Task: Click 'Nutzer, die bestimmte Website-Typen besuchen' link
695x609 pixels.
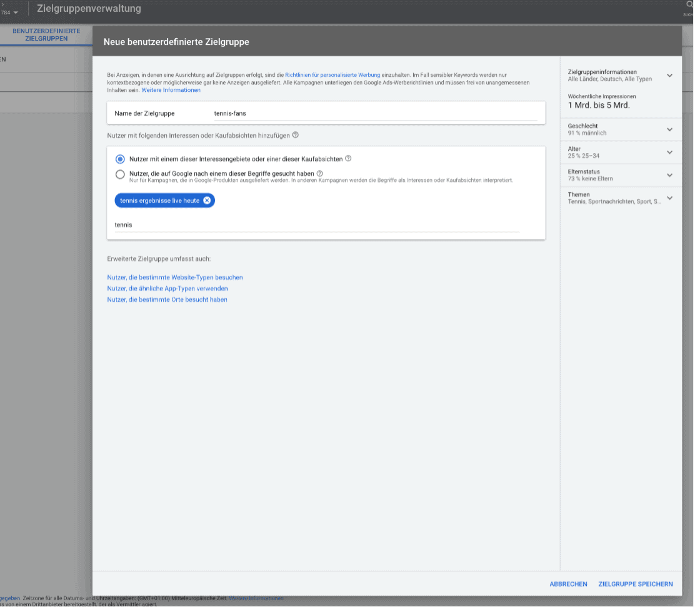Action: pyautogui.click(x=175, y=277)
